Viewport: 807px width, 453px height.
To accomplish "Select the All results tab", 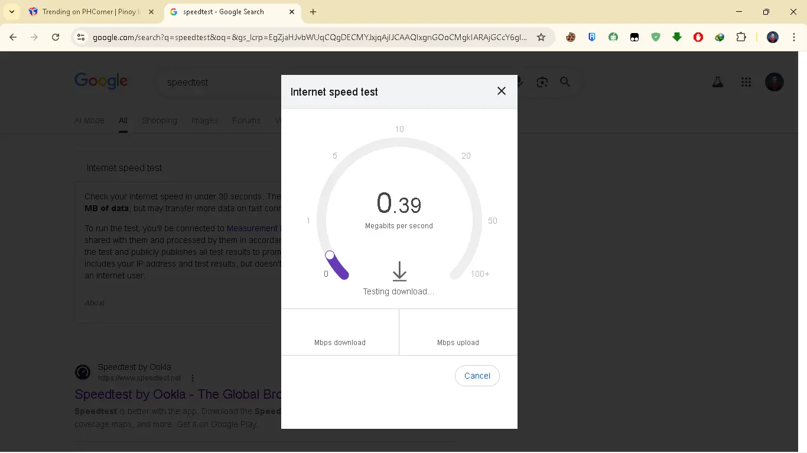I will 123,120.
